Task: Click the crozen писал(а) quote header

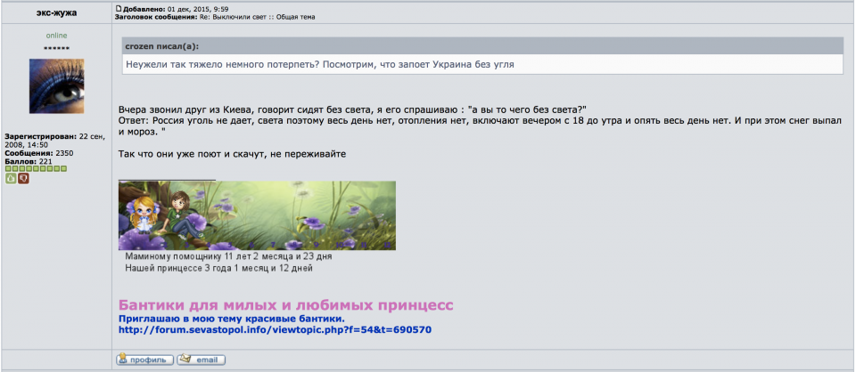Action: pyautogui.click(x=162, y=46)
